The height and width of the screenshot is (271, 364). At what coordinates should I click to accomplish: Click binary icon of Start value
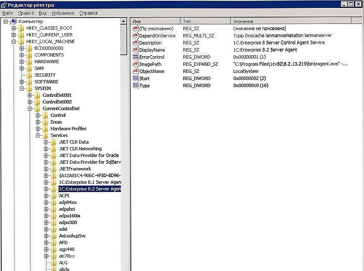point(135,78)
